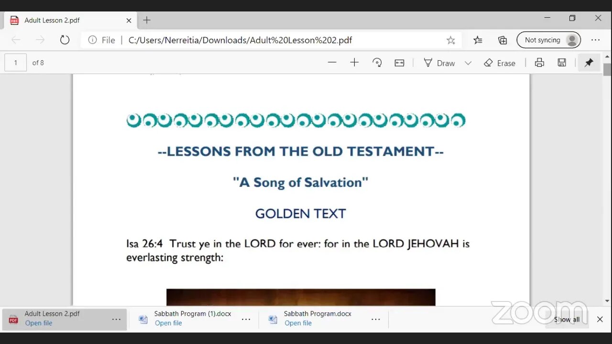The width and height of the screenshot is (612, 344).
Task: Open file link for Adult Lesson 2.pdf
Action: (39, 323)
